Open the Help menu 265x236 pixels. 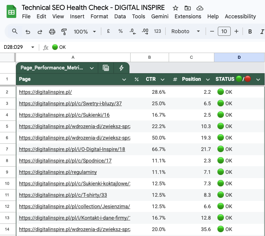pos(213,16)
